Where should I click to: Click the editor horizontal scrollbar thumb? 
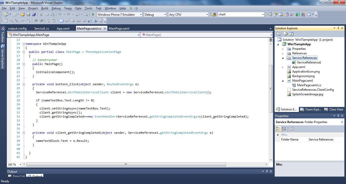pos(126,165)
